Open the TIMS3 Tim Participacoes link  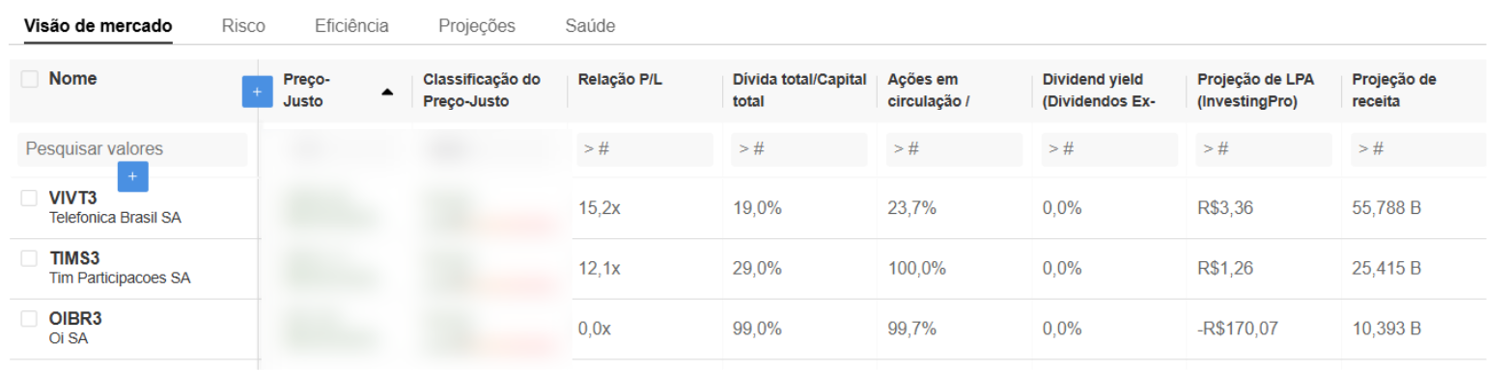(120, 268)
